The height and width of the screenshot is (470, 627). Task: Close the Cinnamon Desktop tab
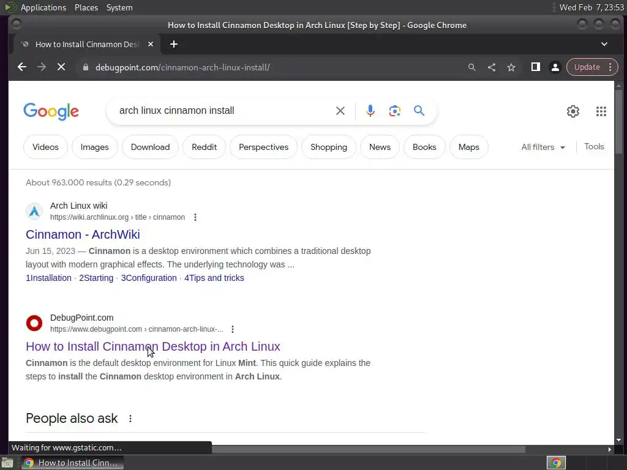(x=151, y=44)
